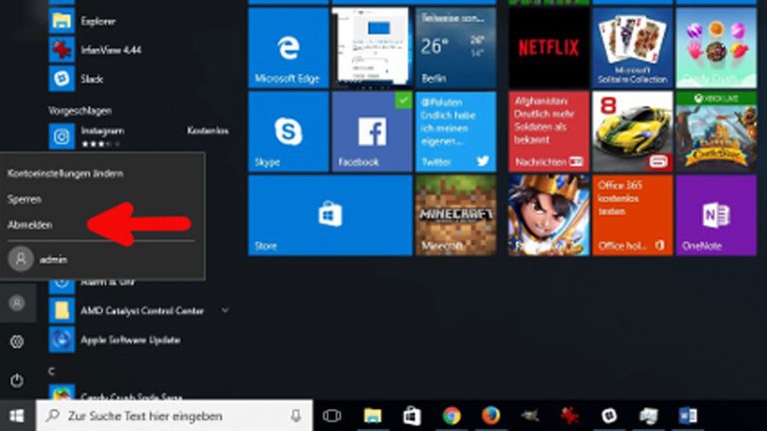
Task: Launch the Minecraft tile
Action: (455, 215)
